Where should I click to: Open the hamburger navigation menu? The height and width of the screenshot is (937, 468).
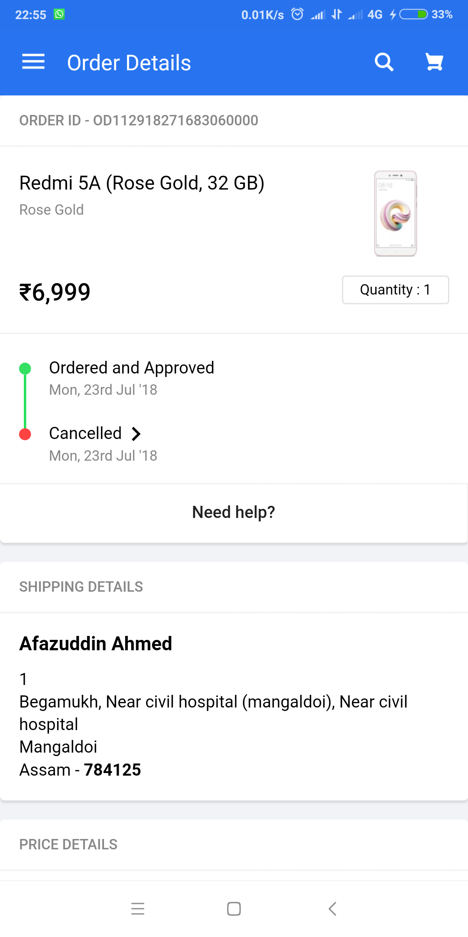(x=33, y=62)
